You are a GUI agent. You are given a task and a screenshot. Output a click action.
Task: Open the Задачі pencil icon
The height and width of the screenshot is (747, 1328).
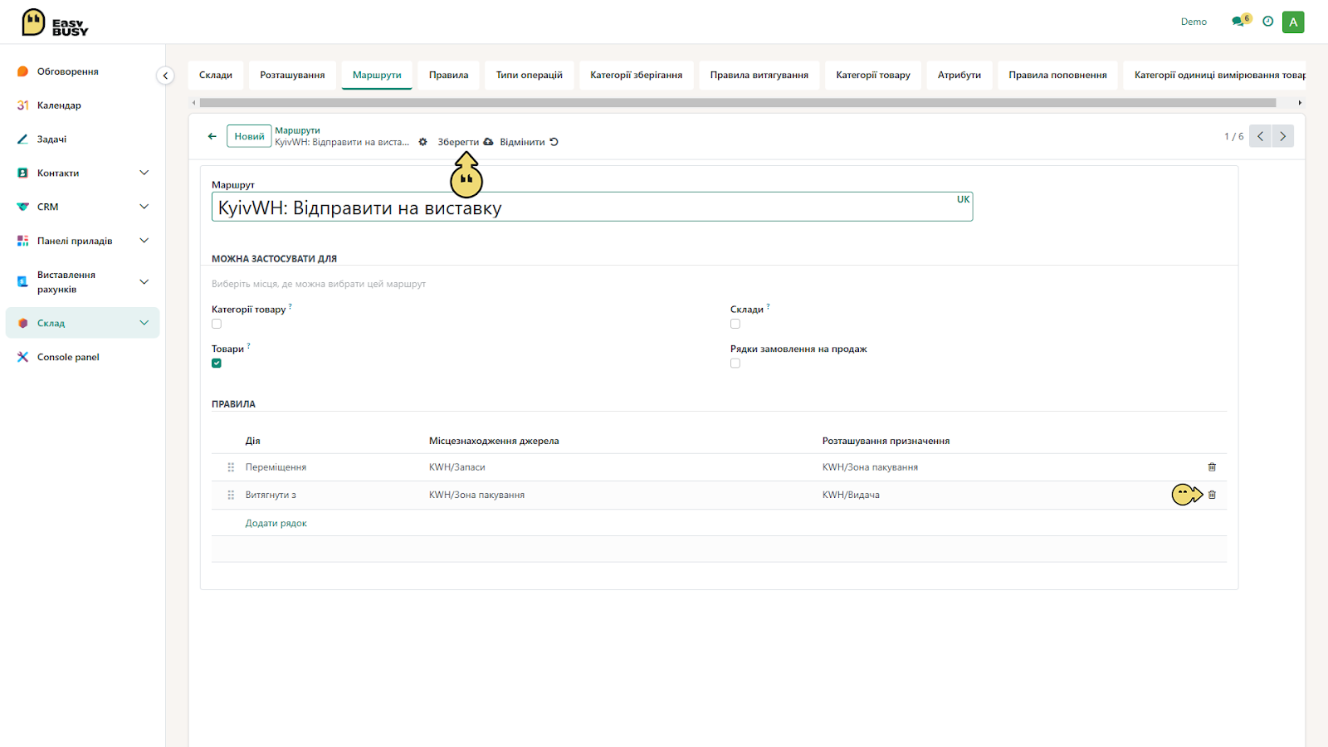[23, 139]
